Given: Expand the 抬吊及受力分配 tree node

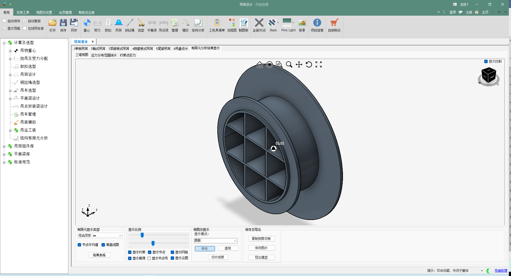Looking at the screenshot, I should [10, 59].
